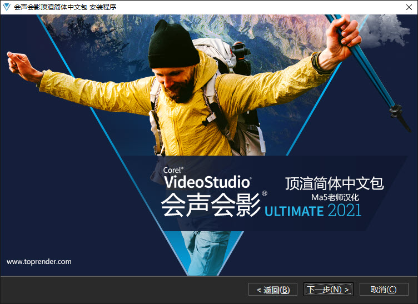Screen dimensions: 418x304
Task: Click the 会声会影 product name text
Action: [x=211, y=205]
